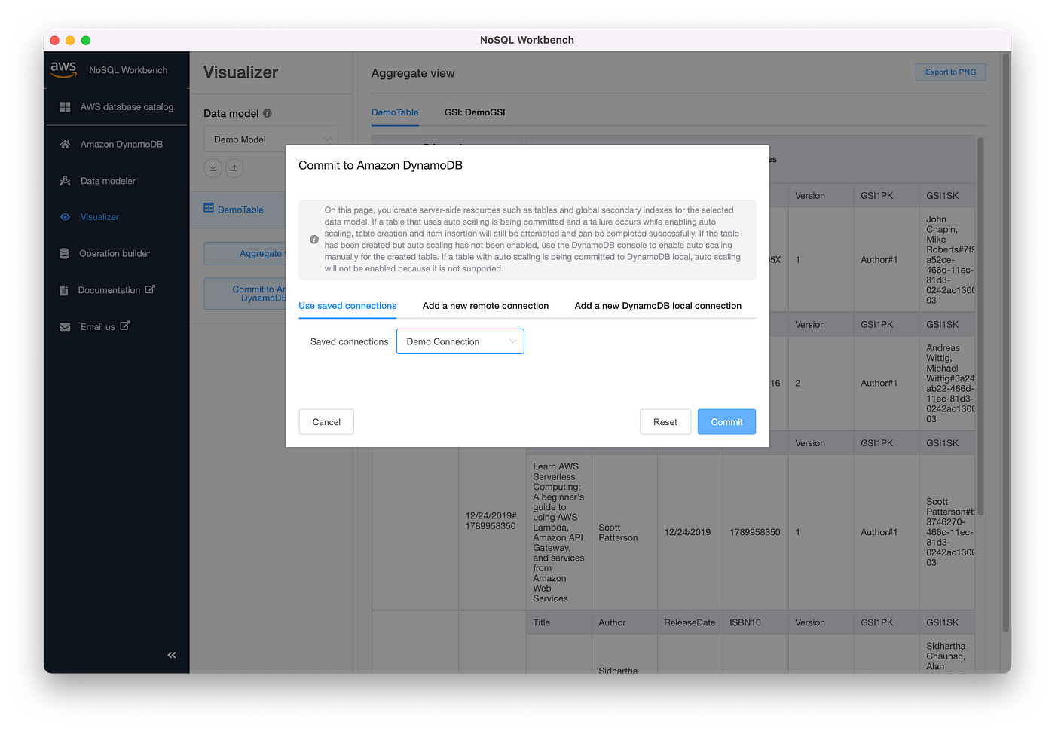Click the '1789958350' ISBN10 cell
This screenshot has width=1055, height=731.
755,532
